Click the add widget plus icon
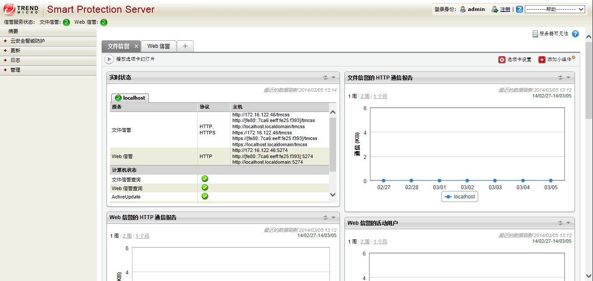Viewport: 593px width, 281px height. [542, 60]
